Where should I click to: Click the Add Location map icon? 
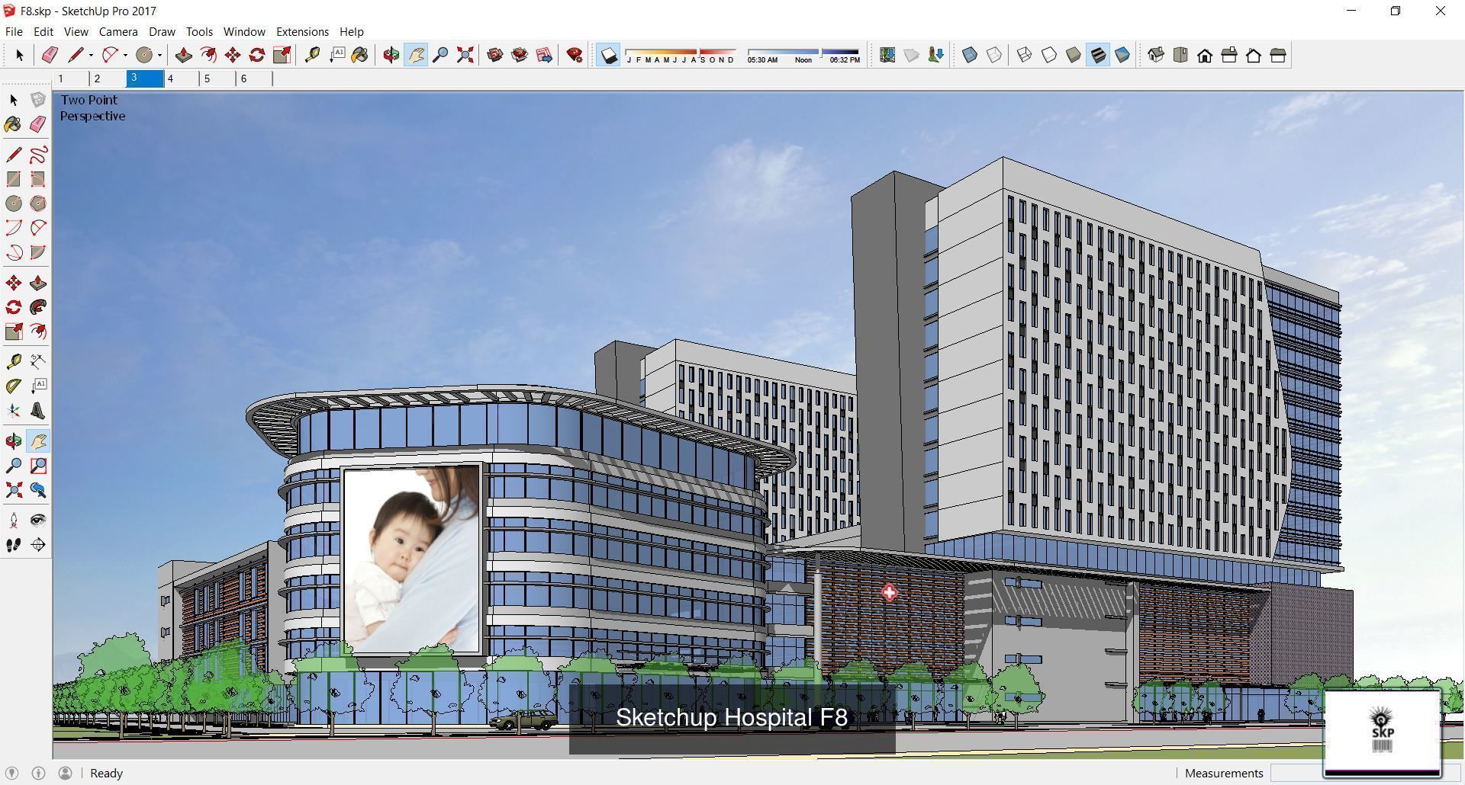click(x=887, y=55)
